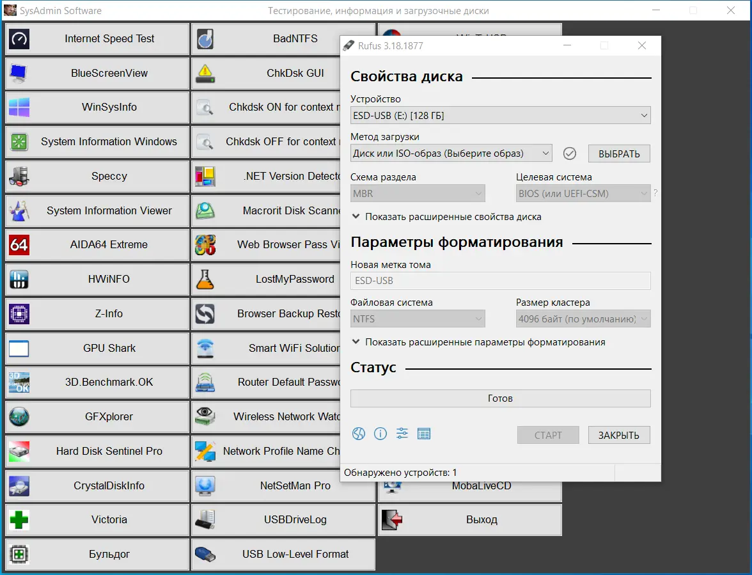Click the SysAdmin Software title bar icon

point(10,10)
